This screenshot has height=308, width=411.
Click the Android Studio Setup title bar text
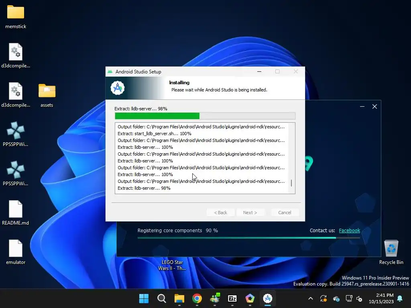point(138,72)
